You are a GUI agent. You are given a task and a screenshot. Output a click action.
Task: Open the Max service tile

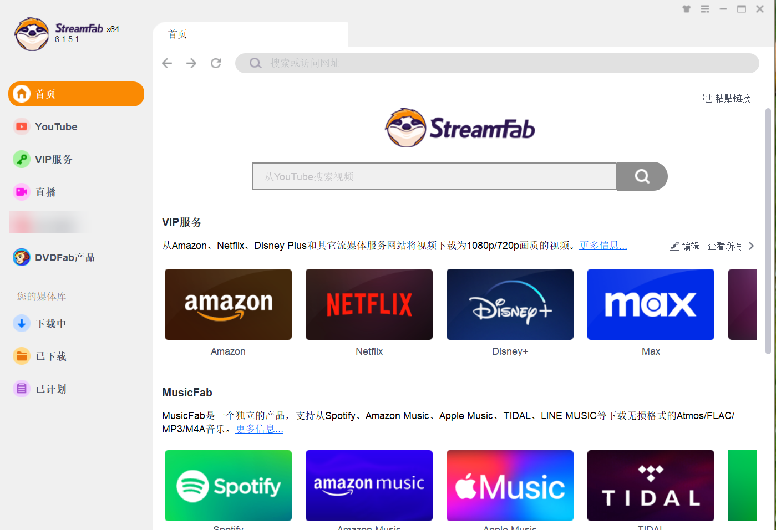(651, 304)
